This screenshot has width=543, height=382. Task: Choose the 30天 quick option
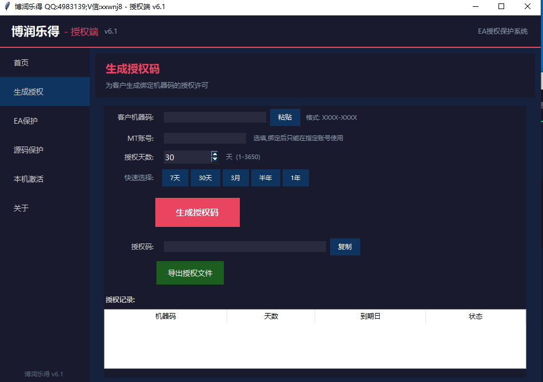(x=206, y=178)
